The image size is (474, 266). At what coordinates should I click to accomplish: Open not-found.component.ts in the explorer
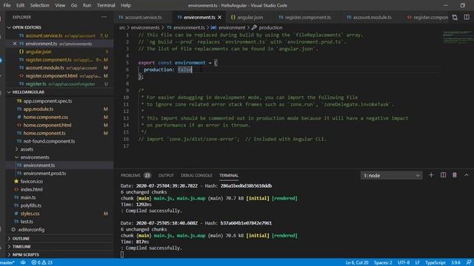click(x=49, y=141)
